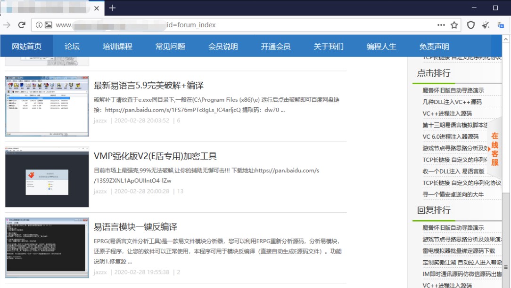Click the 在线客服 floating side button

pos(495,149)
